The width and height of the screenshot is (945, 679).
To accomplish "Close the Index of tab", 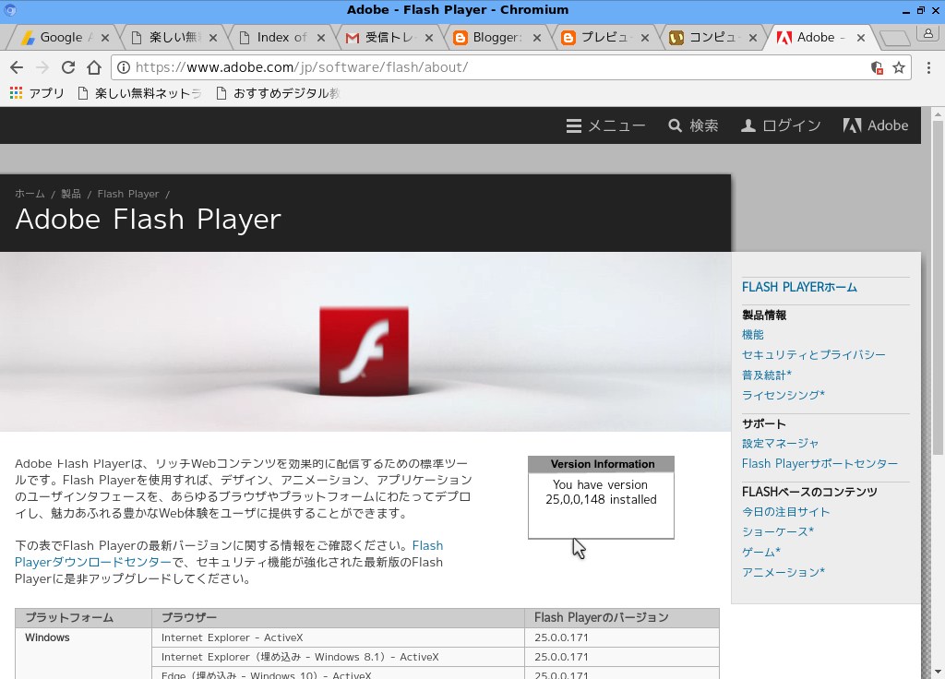I will click(321, 38).
